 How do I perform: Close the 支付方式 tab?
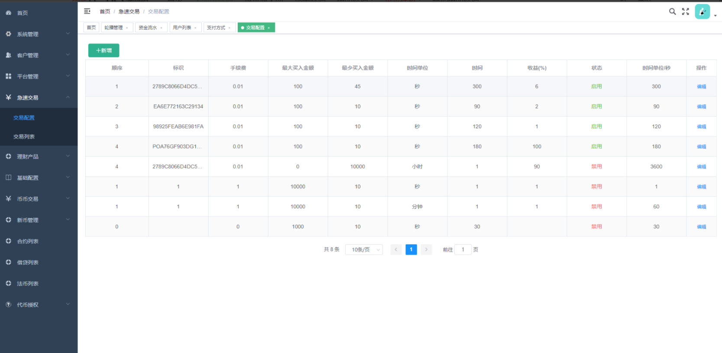tap(230, 28)
